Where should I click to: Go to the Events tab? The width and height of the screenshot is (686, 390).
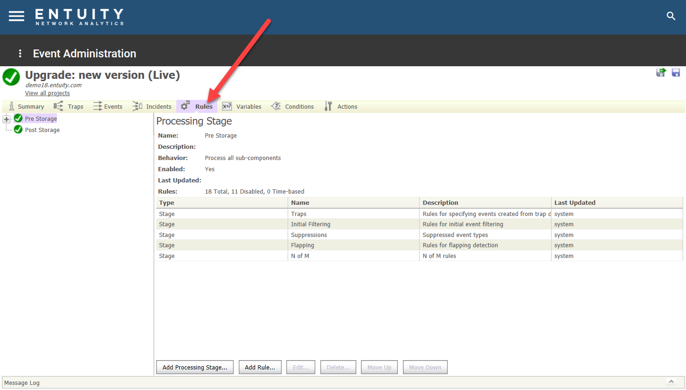[x=108, y=106]
